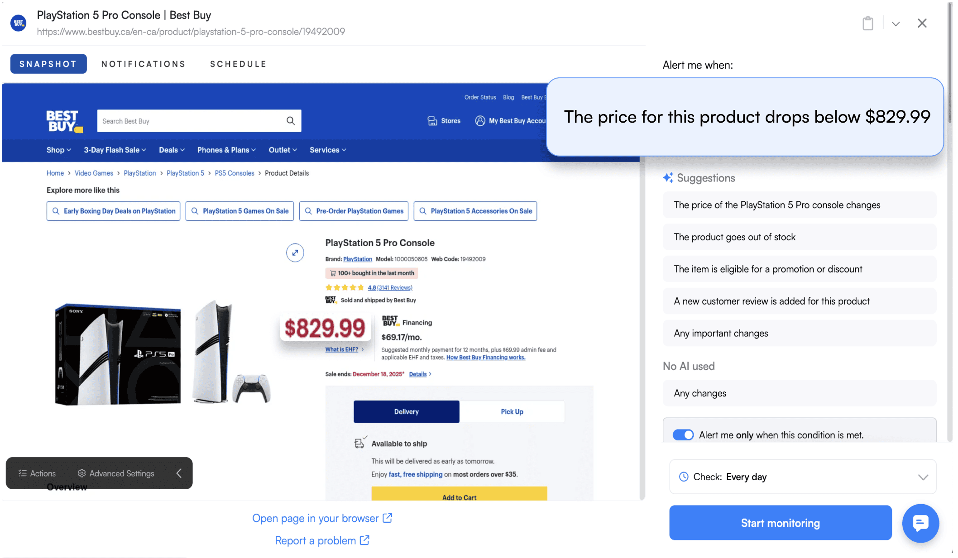Open the product image zoom icon
Viewport: 958px width, 558px height.
coord(295,253)
